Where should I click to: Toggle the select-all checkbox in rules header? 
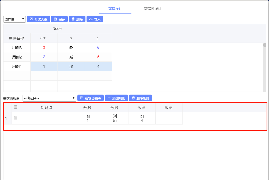tap(16, 107)
